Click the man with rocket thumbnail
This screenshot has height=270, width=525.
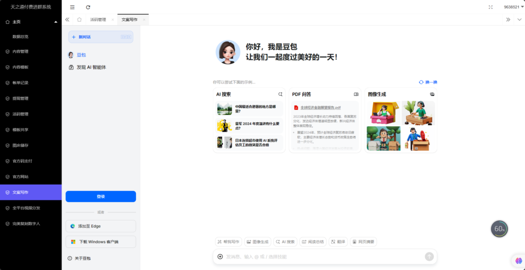click(418, 139)
